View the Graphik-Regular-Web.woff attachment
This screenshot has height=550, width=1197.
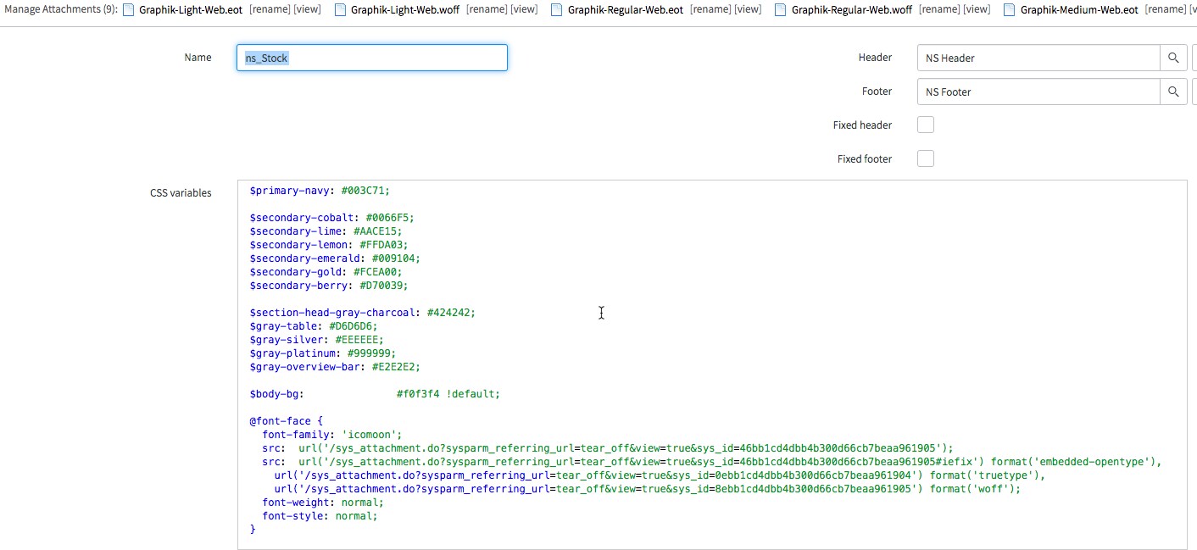click(x=977, y=9)
